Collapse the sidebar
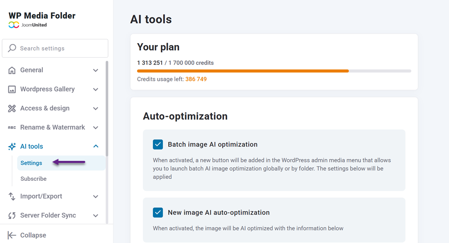Viewport: 449px width, 243px height. (26, 235)
